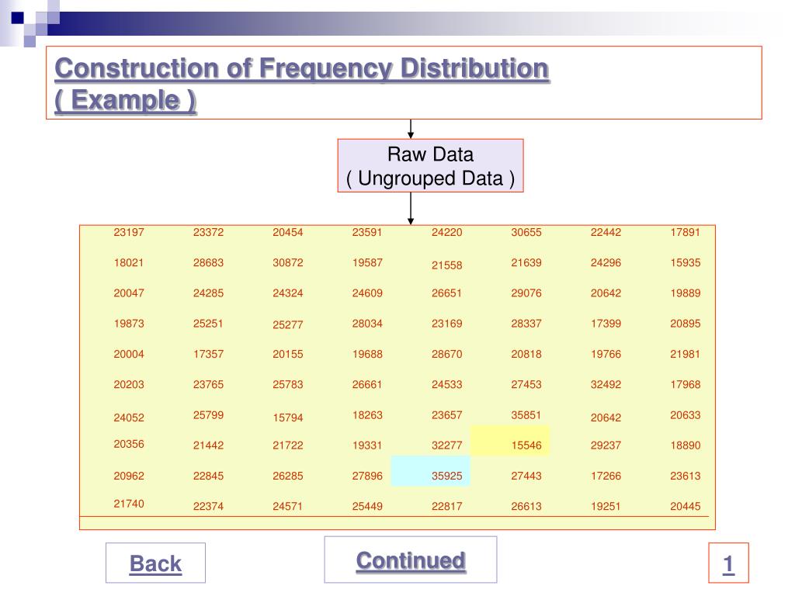Select the value 23765
This screenshot has height=596, width=795.
coord(208,385)
